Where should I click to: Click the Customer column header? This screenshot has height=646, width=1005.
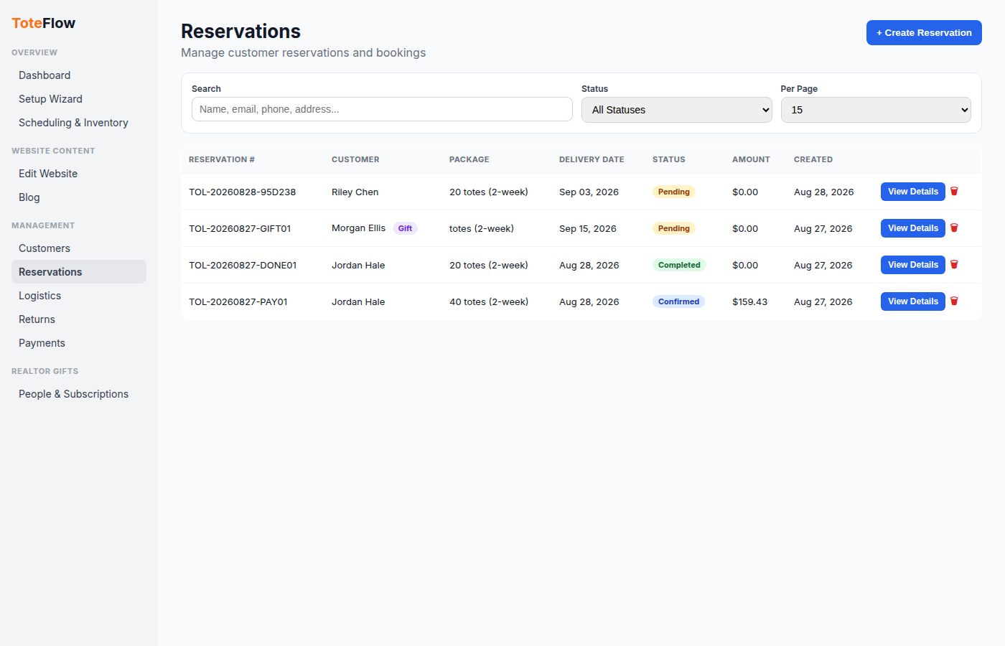[355, 159]
